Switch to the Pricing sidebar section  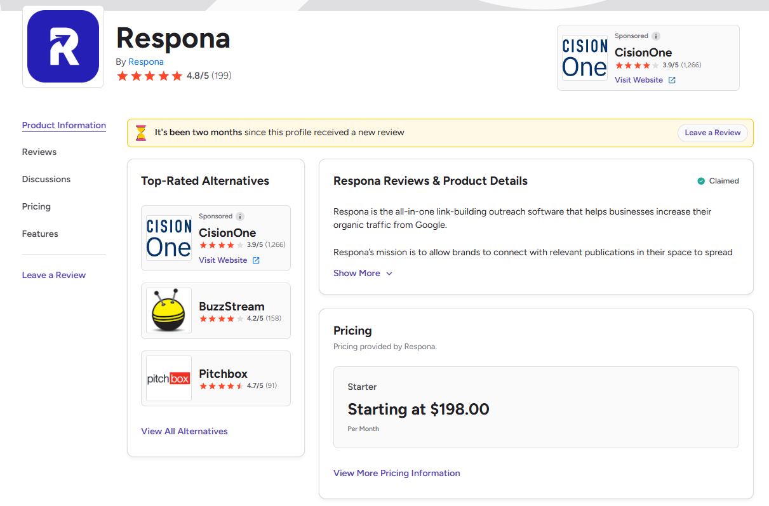click(x=36, y=206)
